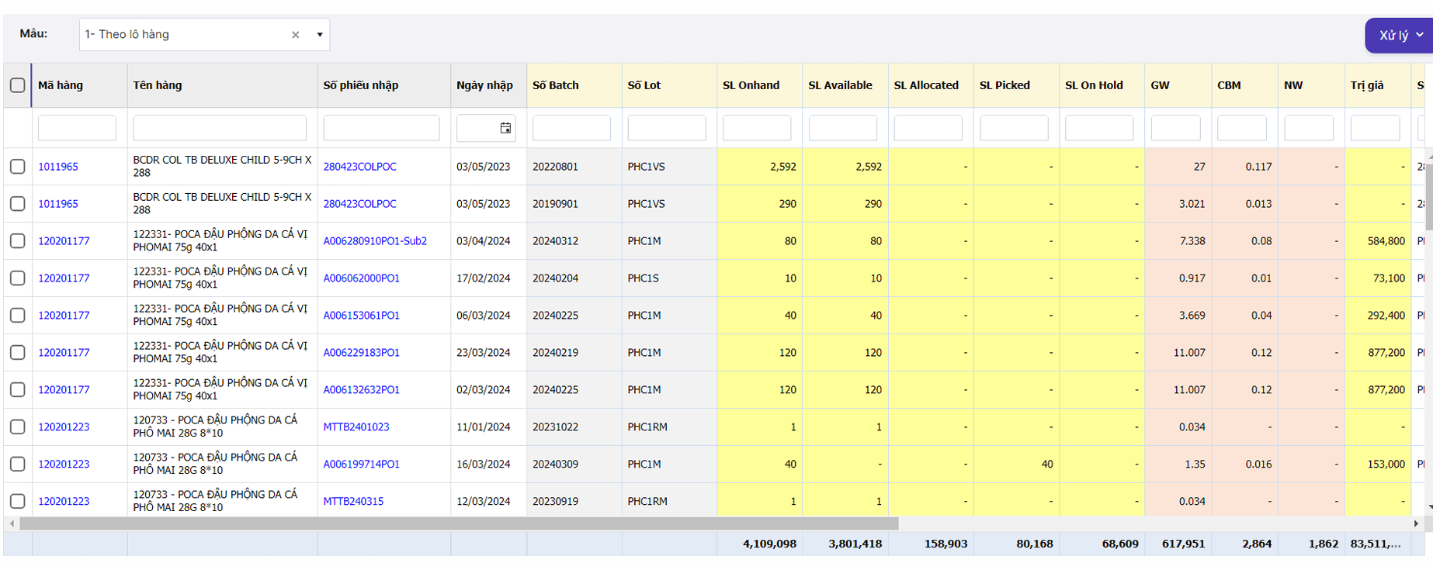
Task: Click horizontal scrollbar left arrow
Action: point(12,524)
